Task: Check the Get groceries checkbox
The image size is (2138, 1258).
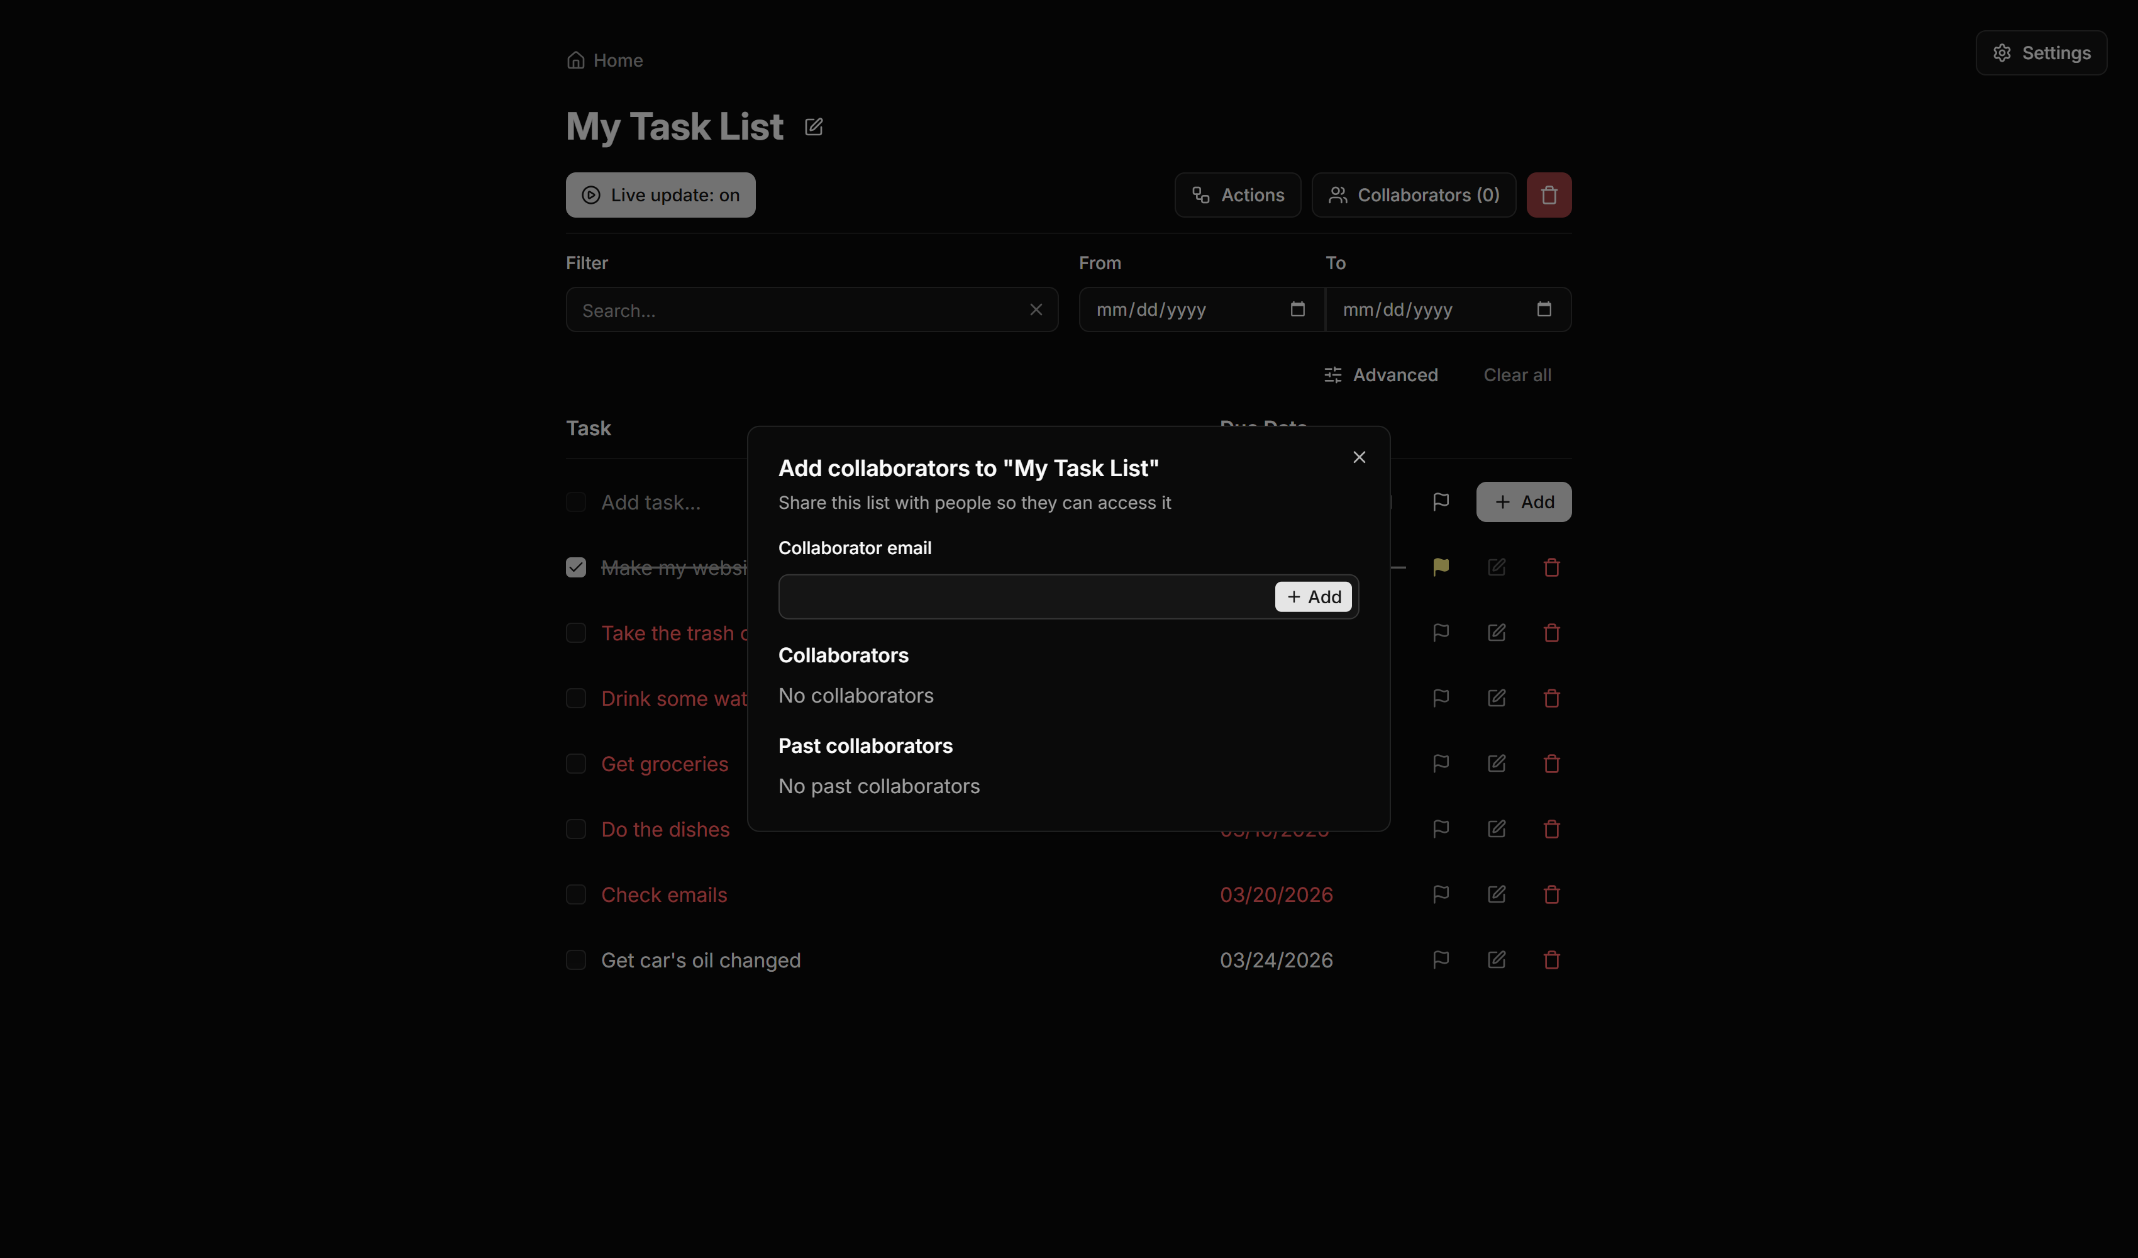Action: [x=576, y=763]
